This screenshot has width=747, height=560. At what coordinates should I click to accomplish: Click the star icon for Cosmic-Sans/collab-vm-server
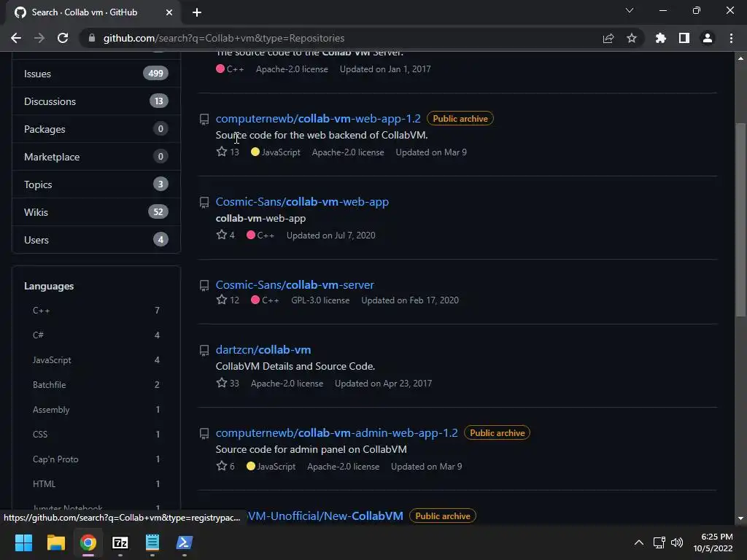[222, 300]
